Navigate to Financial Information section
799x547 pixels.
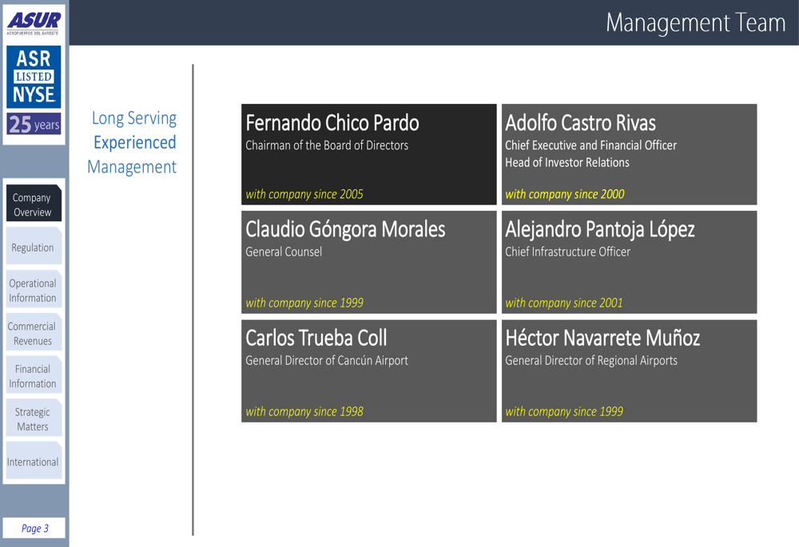click(33, 376)
